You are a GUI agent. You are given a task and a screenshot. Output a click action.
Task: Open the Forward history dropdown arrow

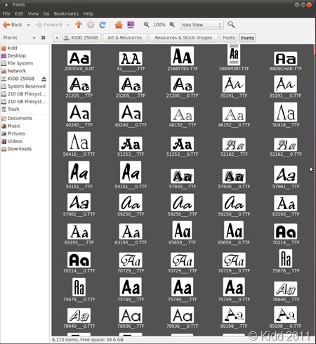coord(68,25)
